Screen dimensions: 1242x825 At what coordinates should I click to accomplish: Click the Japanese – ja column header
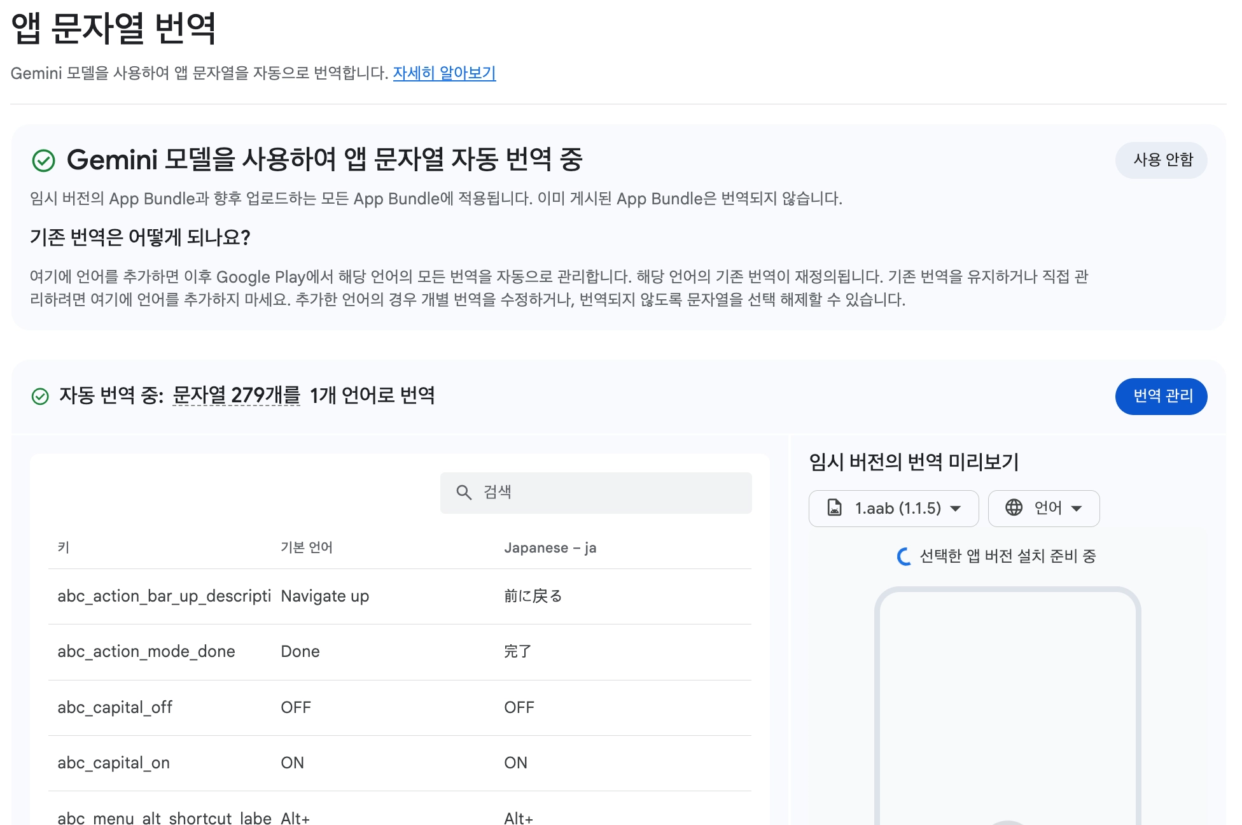point(550,548)
